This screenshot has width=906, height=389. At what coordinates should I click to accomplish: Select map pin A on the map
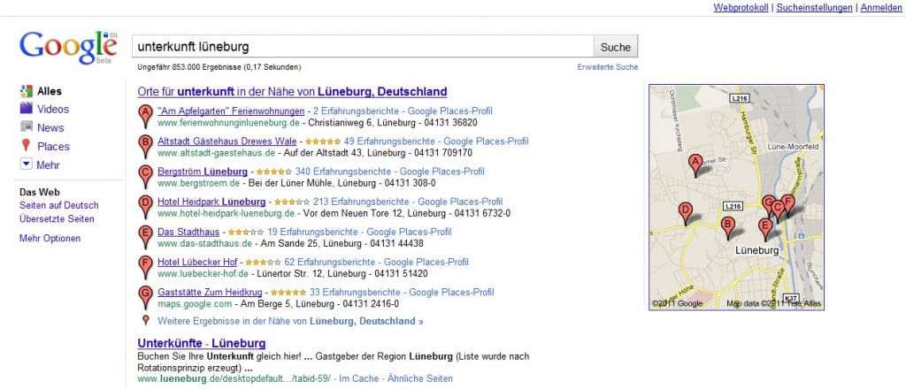[x=695, y=165]
